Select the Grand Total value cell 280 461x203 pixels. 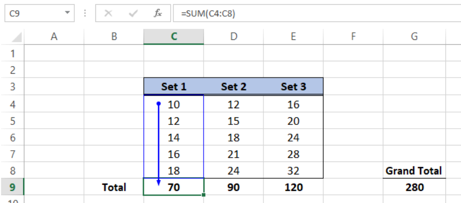414,187
